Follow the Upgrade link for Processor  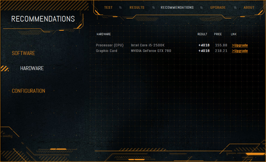tap(240, 45)
